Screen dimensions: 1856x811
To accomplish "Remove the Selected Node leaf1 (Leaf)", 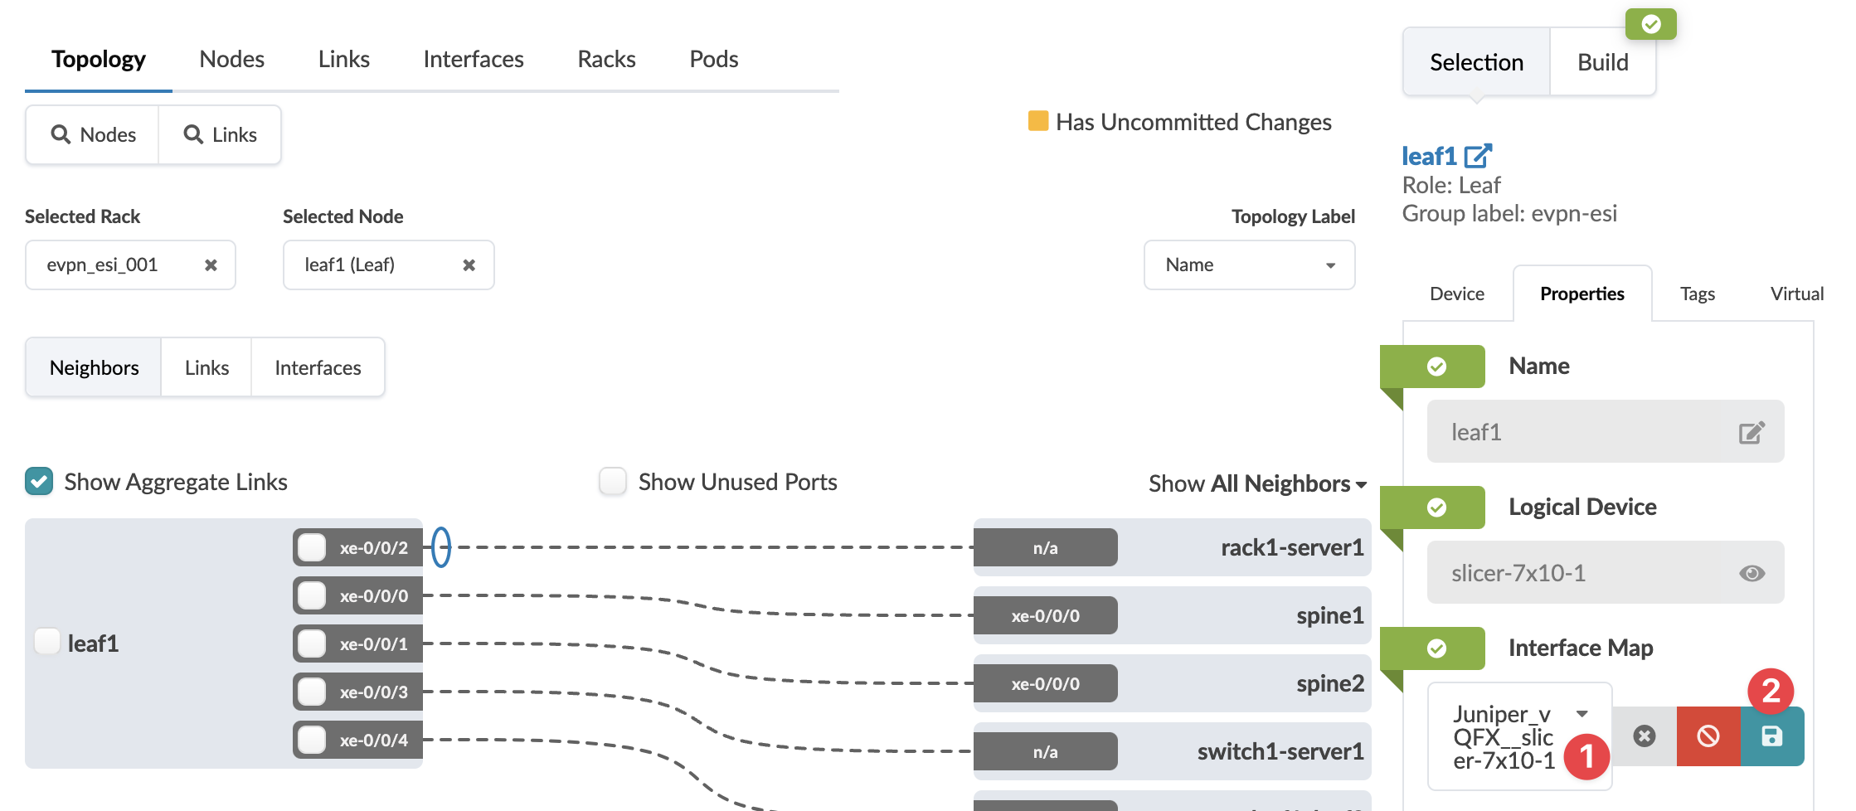I will pyautogui.click(x=469, y=265).
